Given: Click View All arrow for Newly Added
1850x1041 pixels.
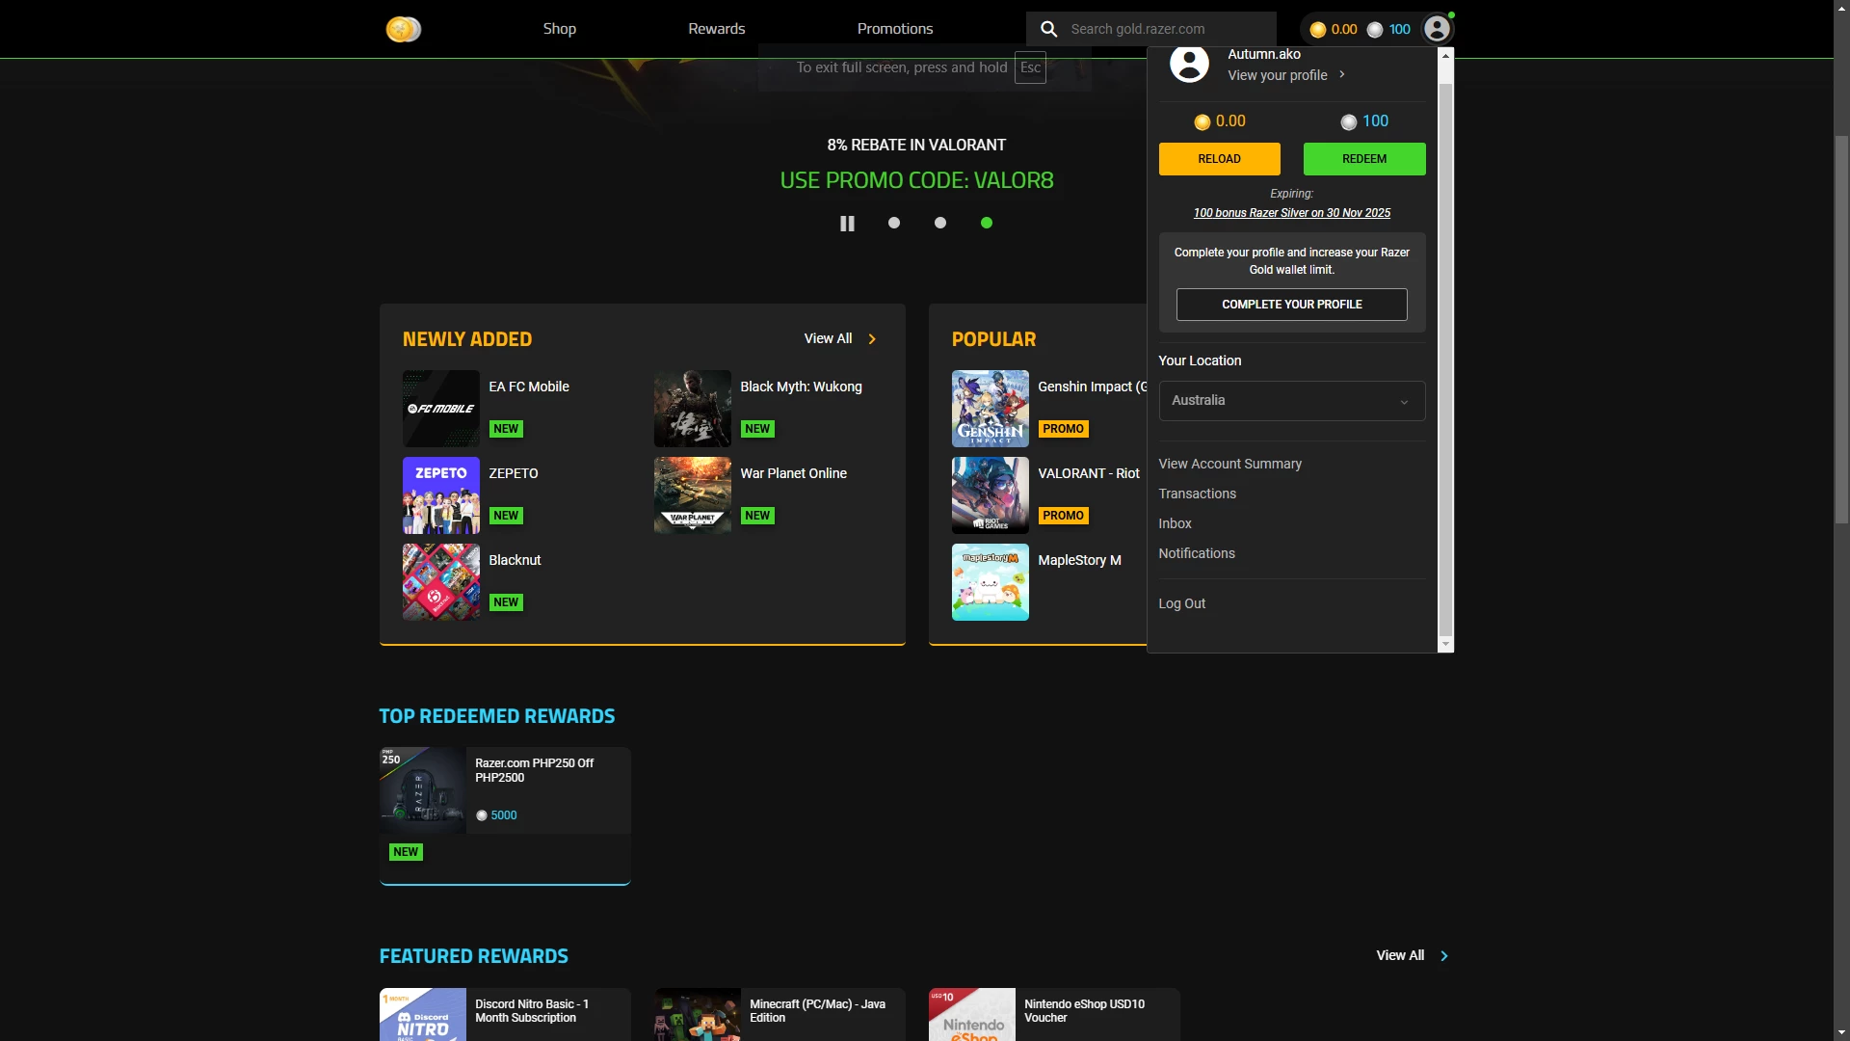Looking at the screenshot, I should pos(871,338).
